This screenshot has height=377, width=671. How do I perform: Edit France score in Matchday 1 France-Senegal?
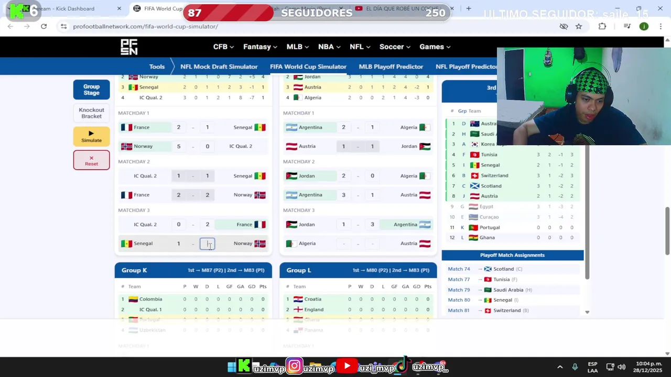[178, 127]
